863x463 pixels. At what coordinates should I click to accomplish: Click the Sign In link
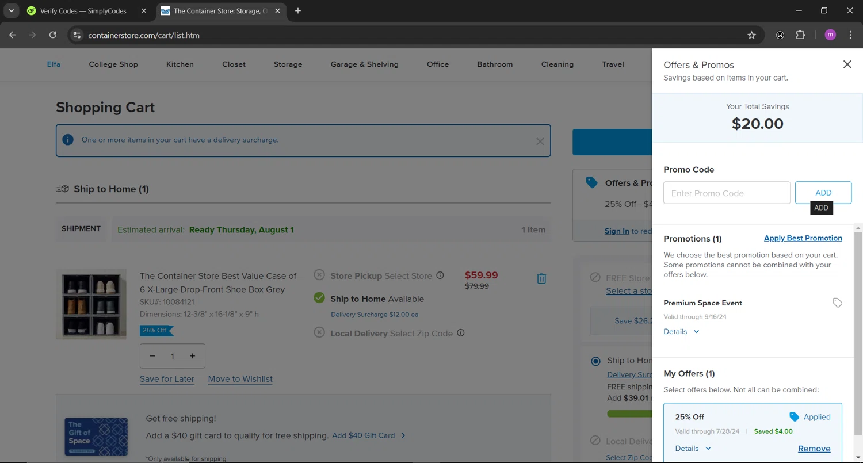[x=617, y=231]
